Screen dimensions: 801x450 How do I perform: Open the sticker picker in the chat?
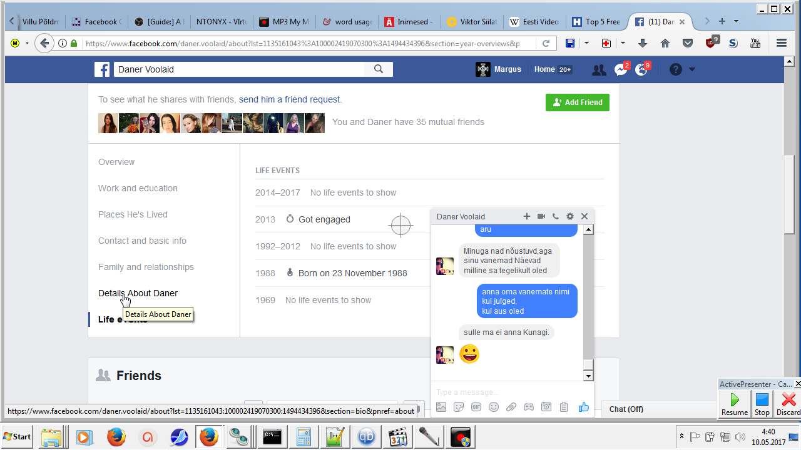[x=459, y=407]
